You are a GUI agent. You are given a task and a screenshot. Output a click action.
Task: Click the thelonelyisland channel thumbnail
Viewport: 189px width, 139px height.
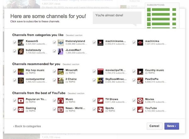pyautogui.click(x=61, y=42)
